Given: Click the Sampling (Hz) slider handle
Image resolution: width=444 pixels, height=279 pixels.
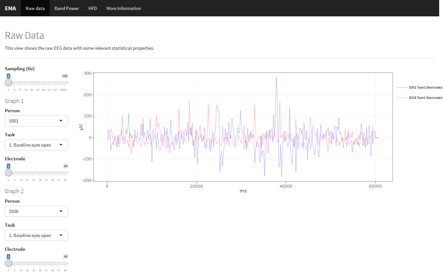Looking at the screenshot, I should [8, 82].
